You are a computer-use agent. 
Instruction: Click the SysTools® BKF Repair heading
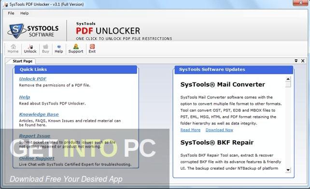click(217, 142)
